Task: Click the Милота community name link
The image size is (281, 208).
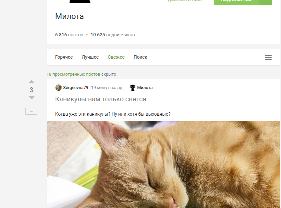Action: (145, 88)
